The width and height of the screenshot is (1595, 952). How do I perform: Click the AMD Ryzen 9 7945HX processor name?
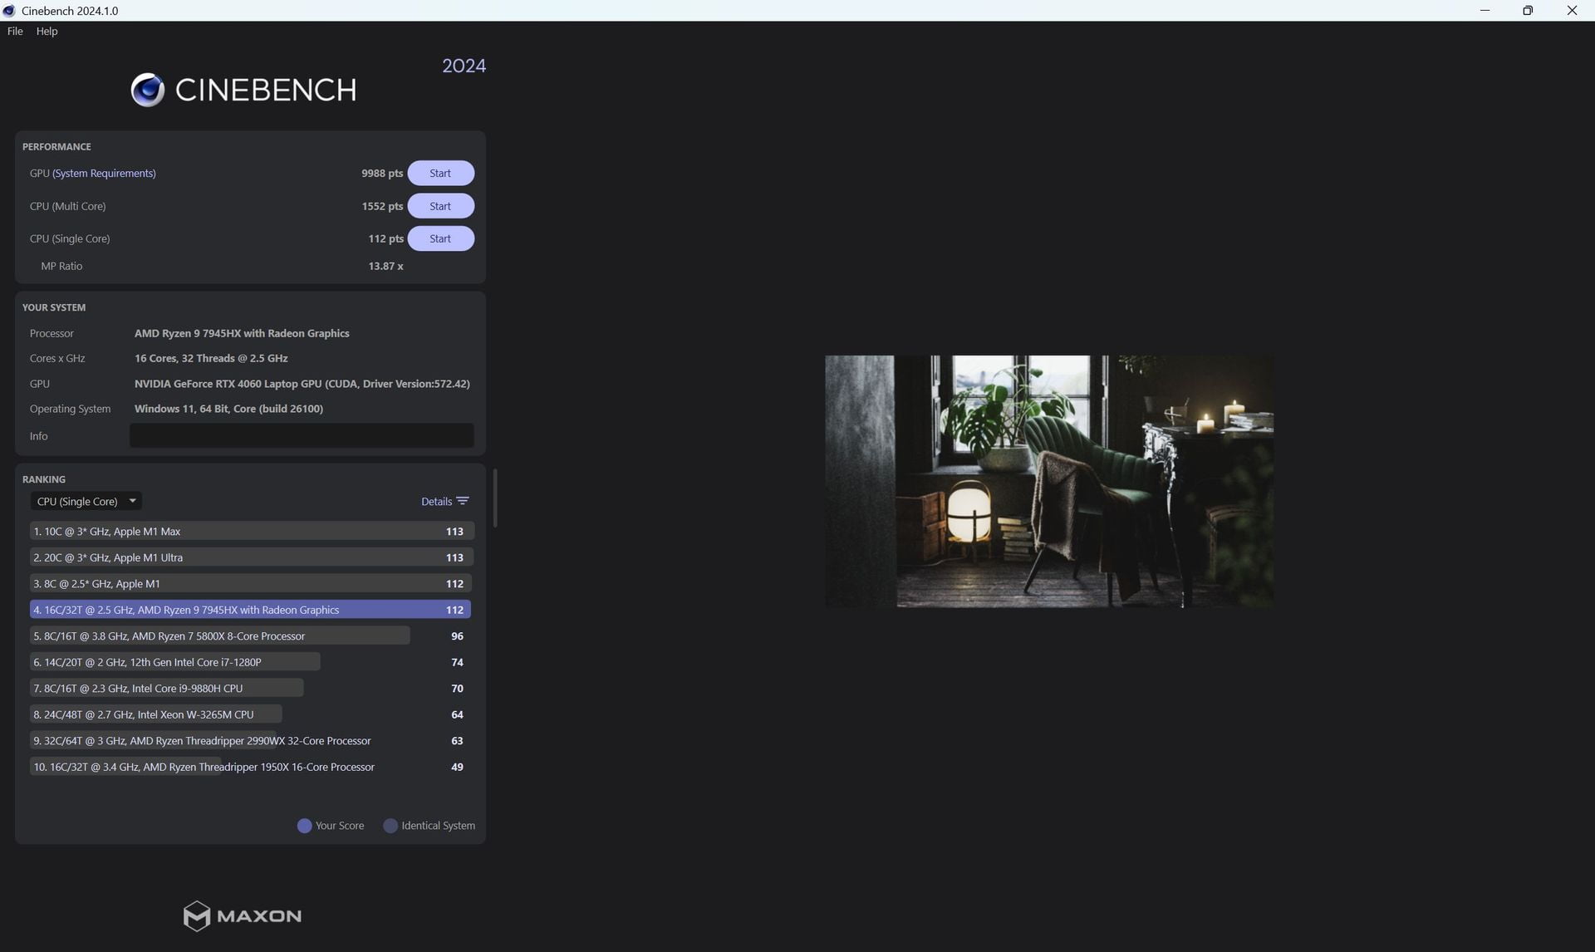(242, 333)
